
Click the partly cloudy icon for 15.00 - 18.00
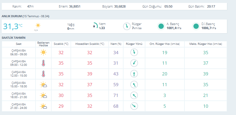click(43, 85)
